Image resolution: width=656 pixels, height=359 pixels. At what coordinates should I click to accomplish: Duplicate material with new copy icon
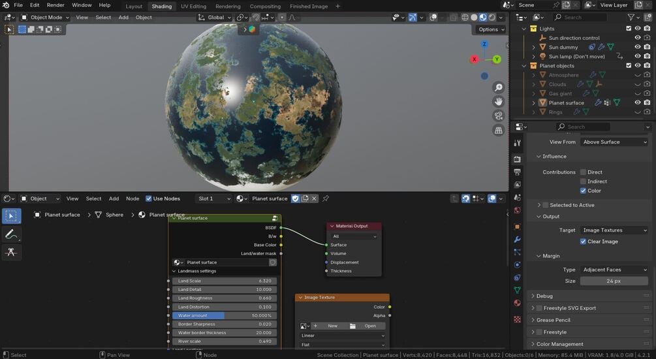[x=305, y=198]
